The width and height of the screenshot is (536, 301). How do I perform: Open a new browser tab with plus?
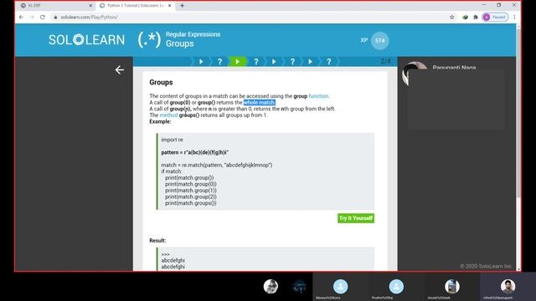(x=182, y=6)
